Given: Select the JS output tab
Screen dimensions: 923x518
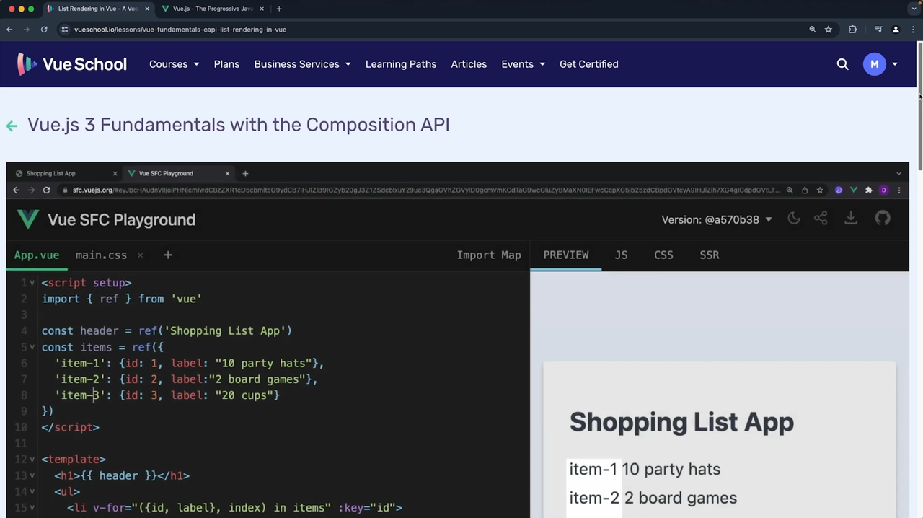Looking at the screenshot, I should 621,255.
